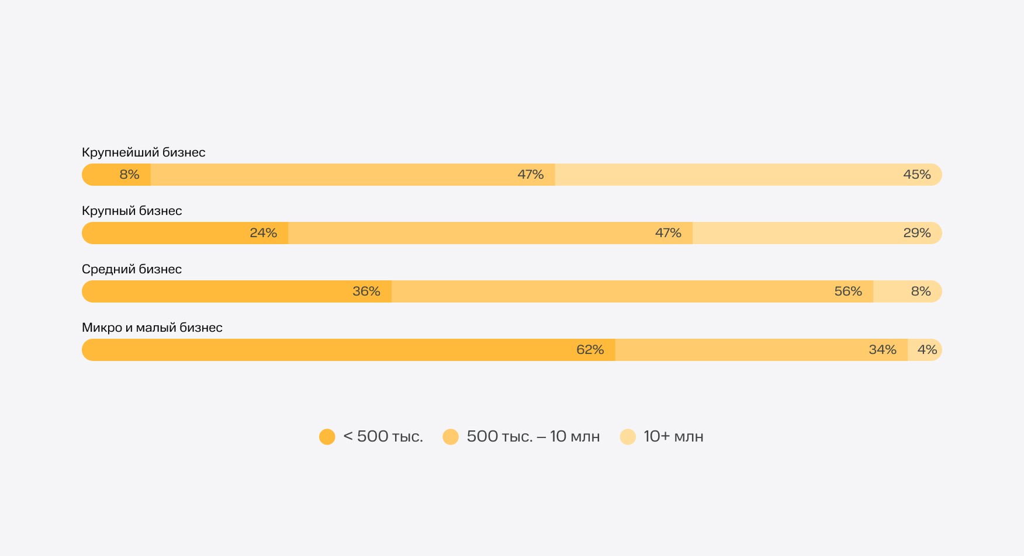
Task: Click the dark orange '< 500 тыс.' legend dot
Action: [x=327, y=437]
